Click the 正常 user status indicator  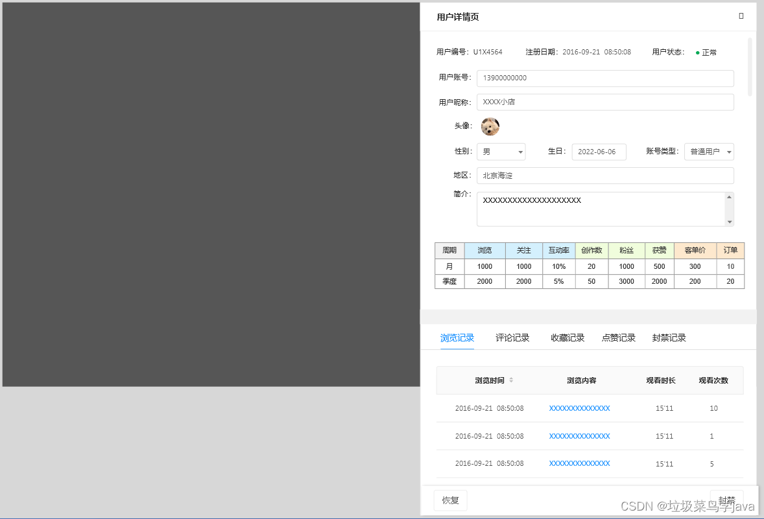point(706,52)
